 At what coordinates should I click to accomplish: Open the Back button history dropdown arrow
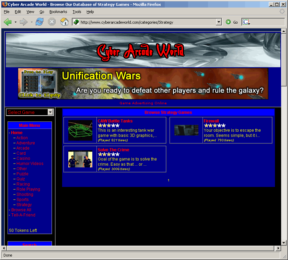[x=15, y=22]
